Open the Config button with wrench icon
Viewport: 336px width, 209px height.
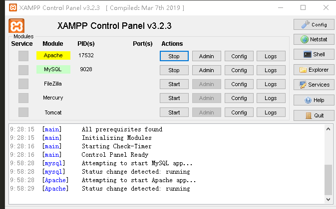314,24
